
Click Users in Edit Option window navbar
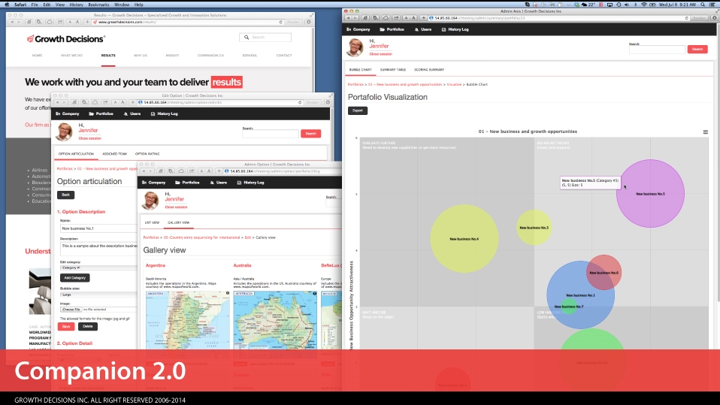pos(132,113)
